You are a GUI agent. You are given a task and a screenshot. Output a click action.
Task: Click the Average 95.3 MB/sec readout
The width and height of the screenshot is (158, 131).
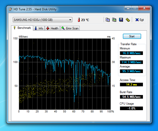pos(131,71)
